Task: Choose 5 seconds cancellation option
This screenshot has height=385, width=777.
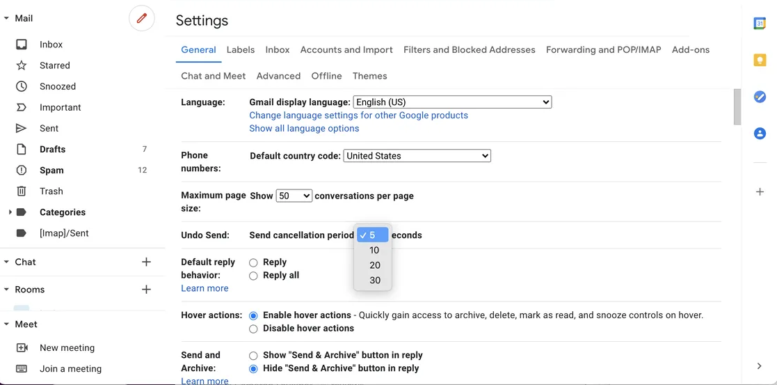Action: pyautogui.click(x=373, y=235)
